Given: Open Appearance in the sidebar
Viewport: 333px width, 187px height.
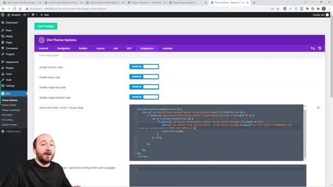Looking at the screenshot, I should [12, 62].
